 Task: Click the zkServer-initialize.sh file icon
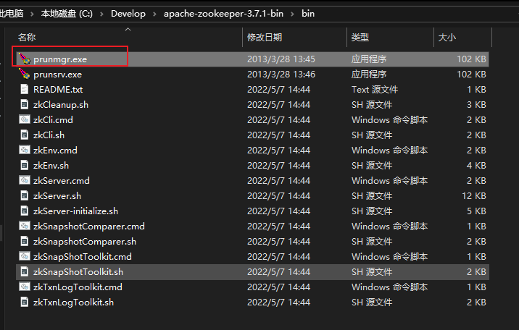[x=24, y=211]
